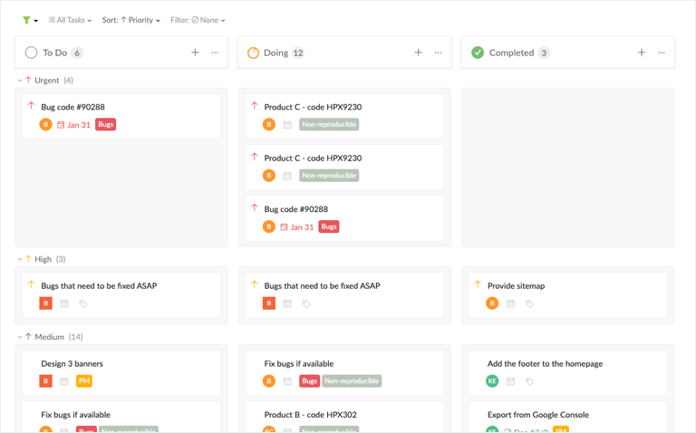Click avatar on Doing Fix bugs if available card
The height and width of the screenshot is (433, 696).
tap(269, 381)
